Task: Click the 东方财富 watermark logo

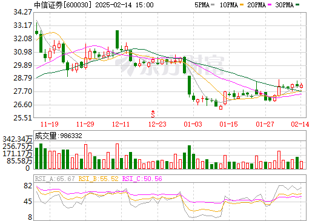Action: point(170,65)
